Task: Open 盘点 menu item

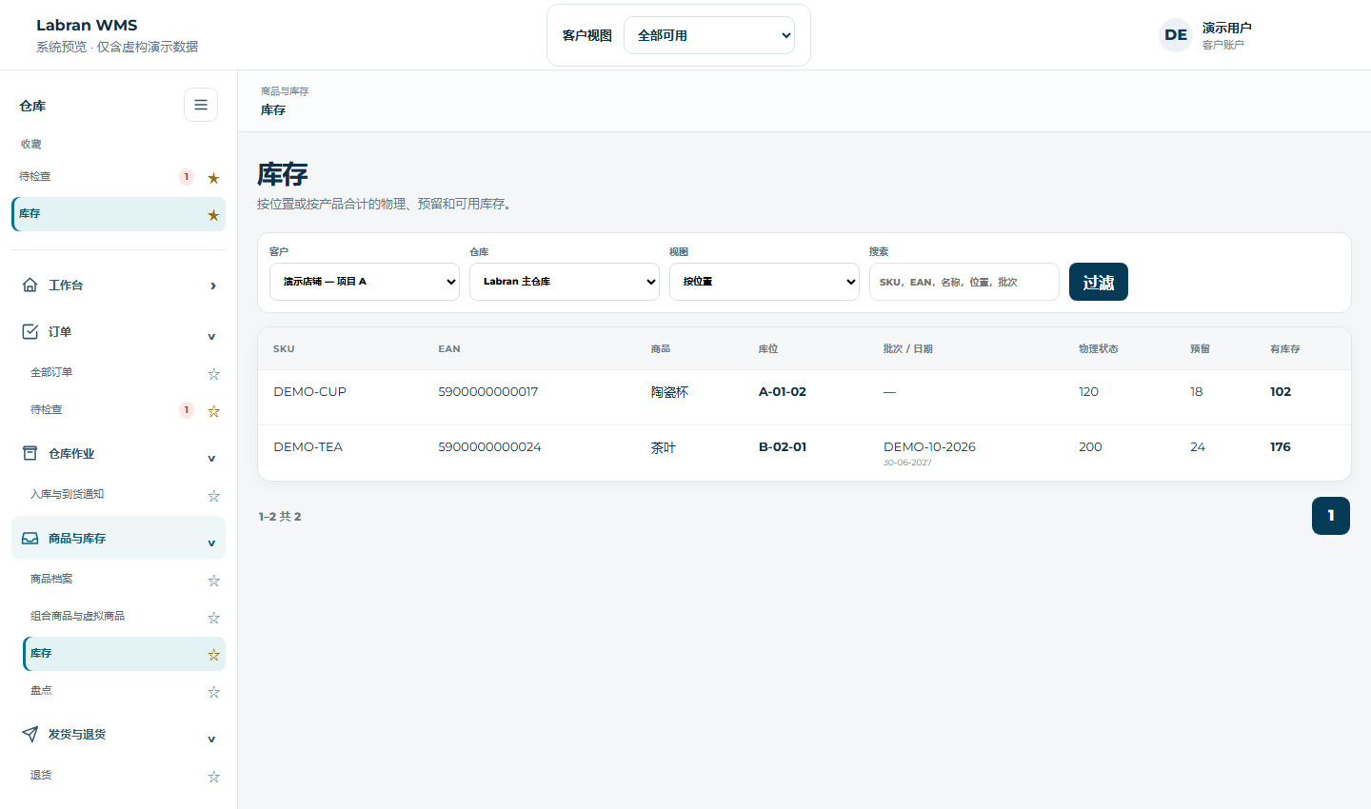Action: click(x=41, y=690)
